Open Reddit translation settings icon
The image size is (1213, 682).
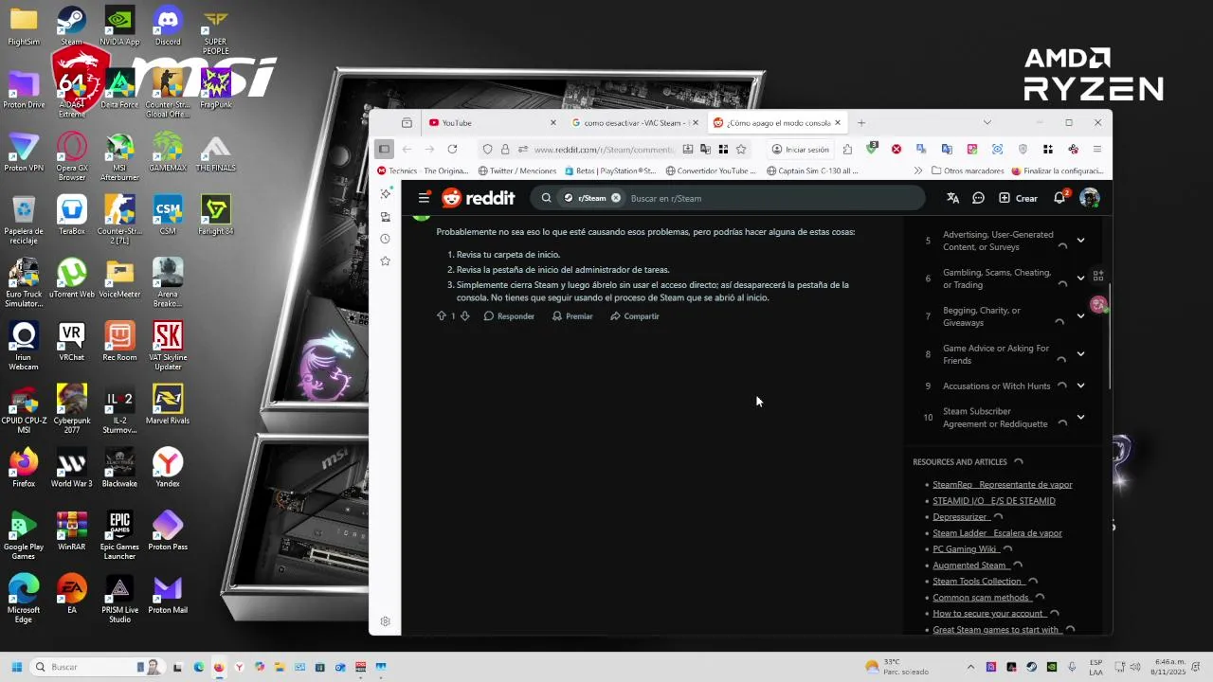[x=952, y=198]
